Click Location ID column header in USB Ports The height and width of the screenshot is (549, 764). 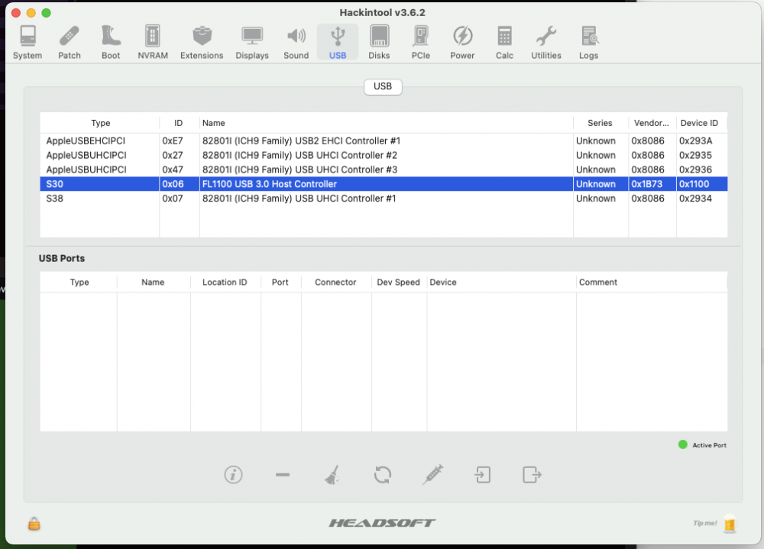[225, 283]
